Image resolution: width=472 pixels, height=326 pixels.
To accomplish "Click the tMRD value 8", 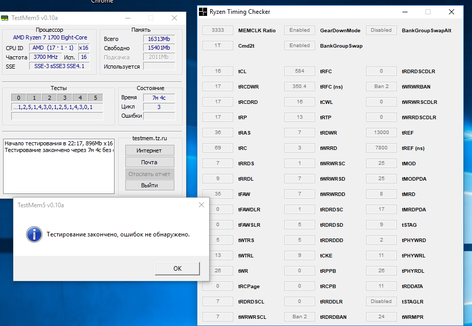I will [381, 194].
